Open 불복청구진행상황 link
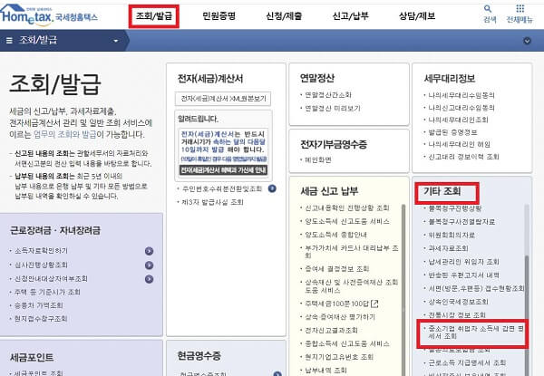The width and height of the screenshot is (544, 376). (455, 208)
